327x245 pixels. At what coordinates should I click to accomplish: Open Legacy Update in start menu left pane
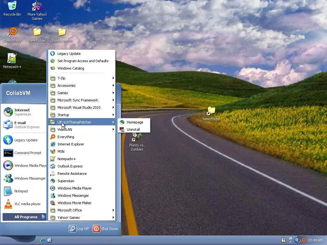tap(24, 140)
